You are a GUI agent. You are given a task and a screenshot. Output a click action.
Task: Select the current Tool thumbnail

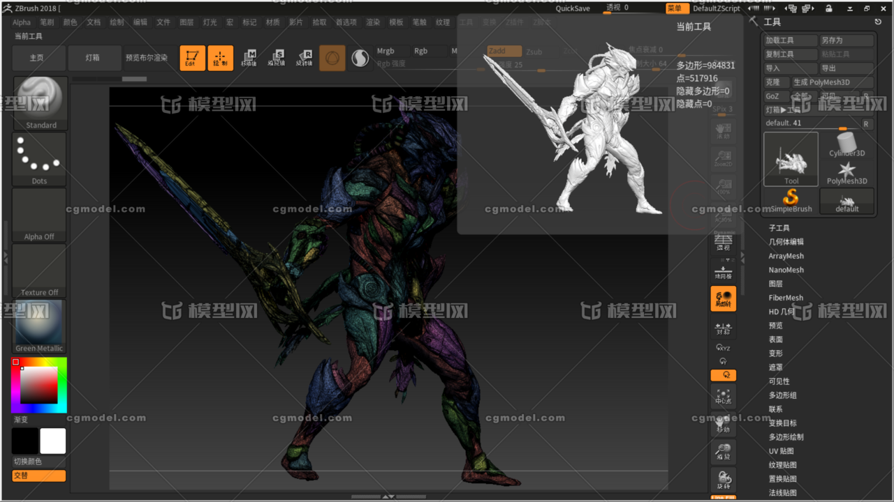coord(791,159)
